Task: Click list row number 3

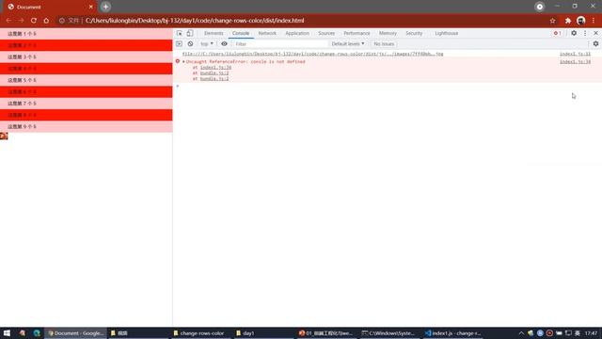Action: point(86,56)
